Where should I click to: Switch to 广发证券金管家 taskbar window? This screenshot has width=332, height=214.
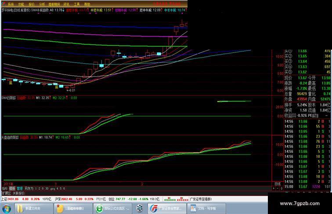(167, 208)
